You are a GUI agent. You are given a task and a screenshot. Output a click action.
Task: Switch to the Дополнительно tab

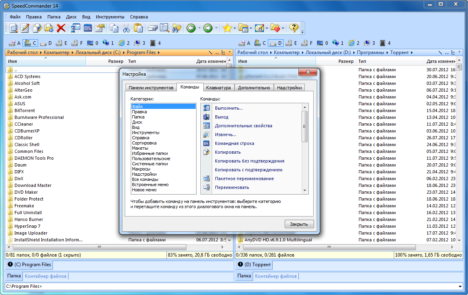[254, 88]
